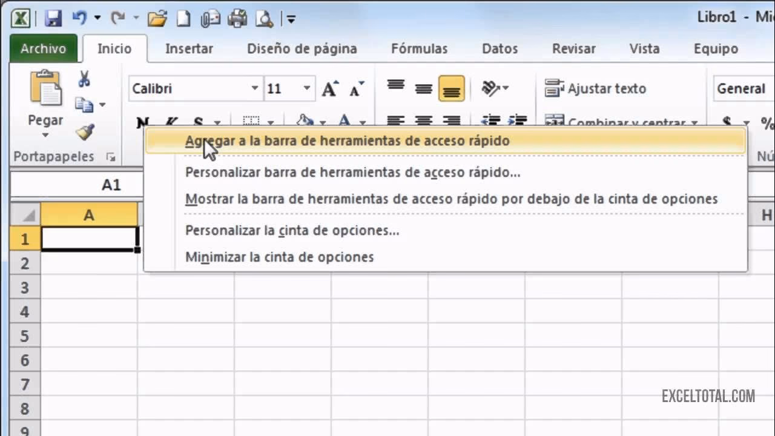Click the Ajustar texto wrap text icon
Screen dimensions: 775x436
pos(555,88)
